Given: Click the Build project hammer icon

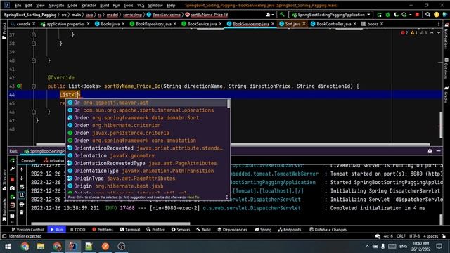Looking at the screenshot, I should (282, 15).
